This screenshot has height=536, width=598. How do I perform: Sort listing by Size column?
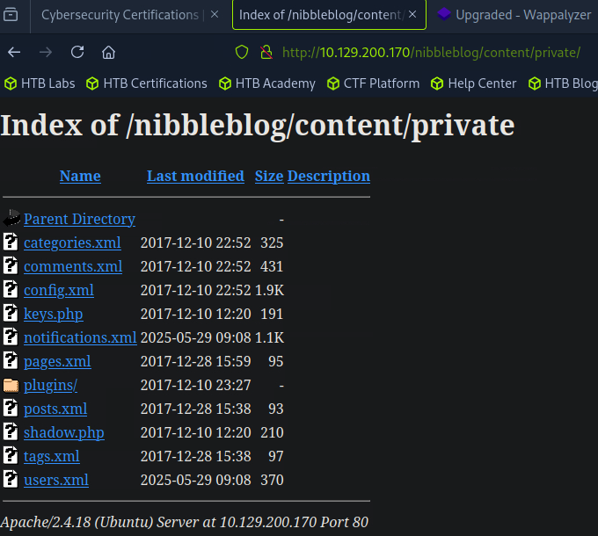269,176
